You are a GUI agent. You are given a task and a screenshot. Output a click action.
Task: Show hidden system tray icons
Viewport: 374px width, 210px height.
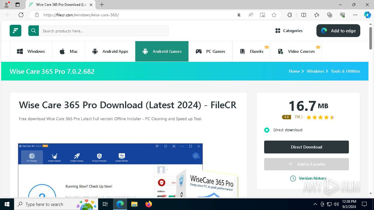tap(315, 204)
